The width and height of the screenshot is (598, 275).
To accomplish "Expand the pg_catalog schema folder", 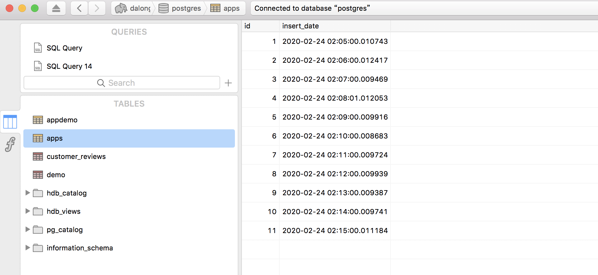I will pos(28,229).
